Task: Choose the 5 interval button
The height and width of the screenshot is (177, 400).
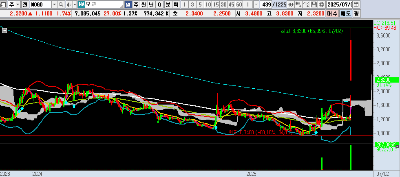Action: click(x=200, y=4)
